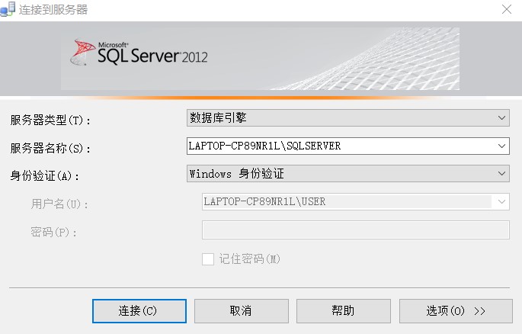Open 帮助 help button
This screenshot has width=522, height=334.
point(343,310)
